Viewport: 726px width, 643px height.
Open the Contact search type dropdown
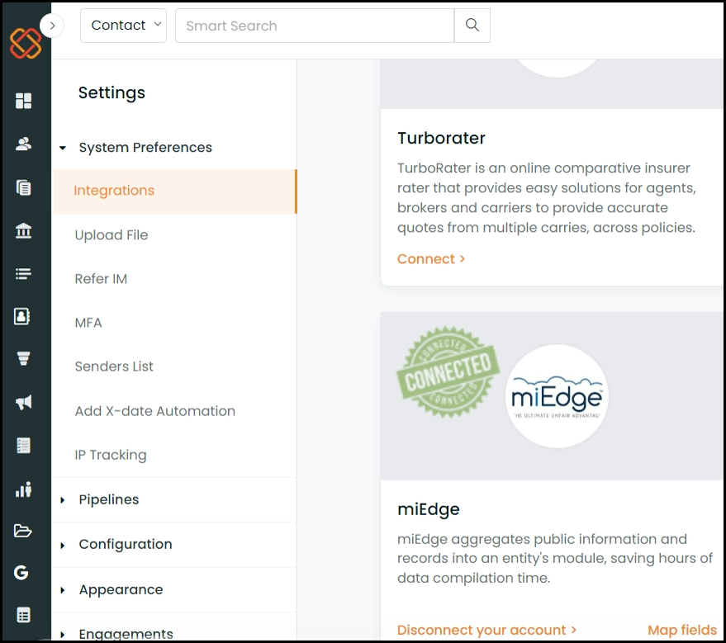pyautogui.click(x=123, y=26)
